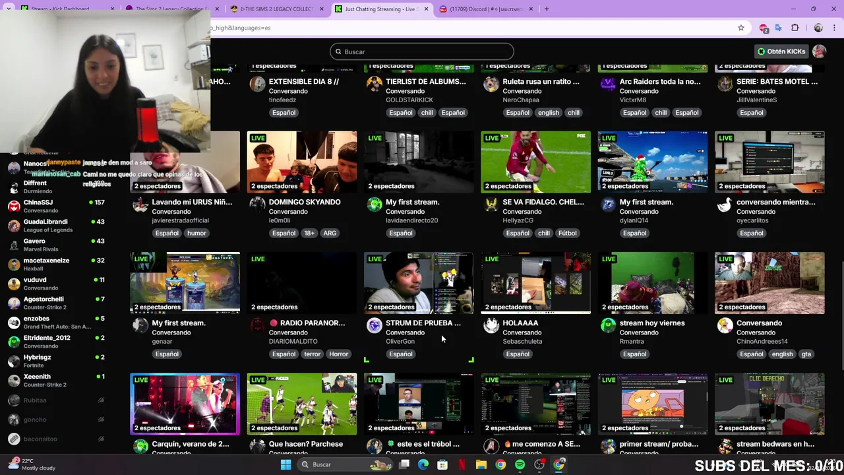Open SE VA FIDALGO football stream thumbnail
Viewport: 844px width, 475px height.
535,162
